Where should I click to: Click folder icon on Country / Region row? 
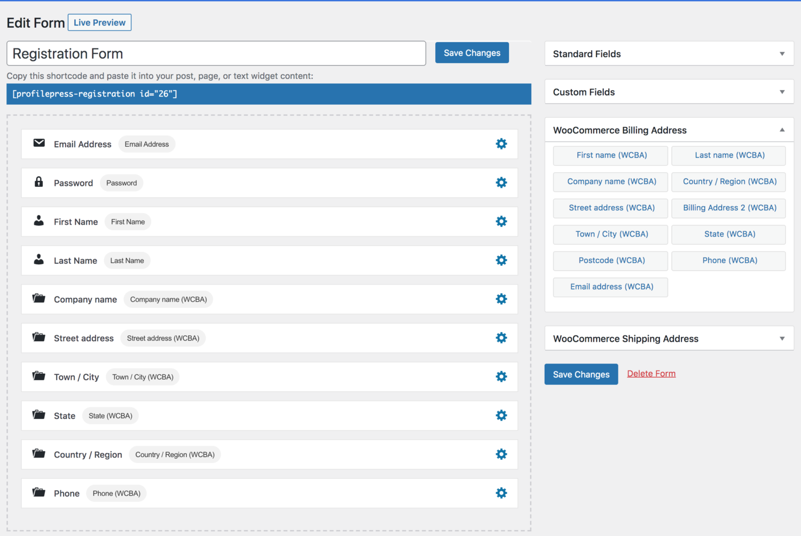click(39, 453)
